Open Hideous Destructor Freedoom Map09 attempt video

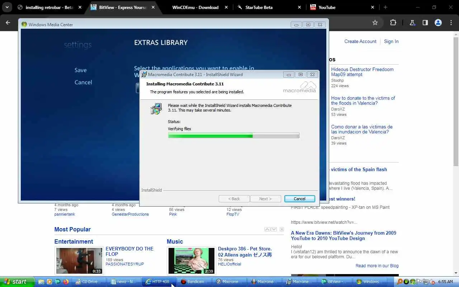(x=362, y=72)
